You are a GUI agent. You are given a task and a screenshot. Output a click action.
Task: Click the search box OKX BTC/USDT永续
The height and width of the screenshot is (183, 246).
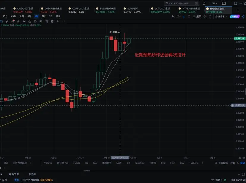tap(182, 3)
